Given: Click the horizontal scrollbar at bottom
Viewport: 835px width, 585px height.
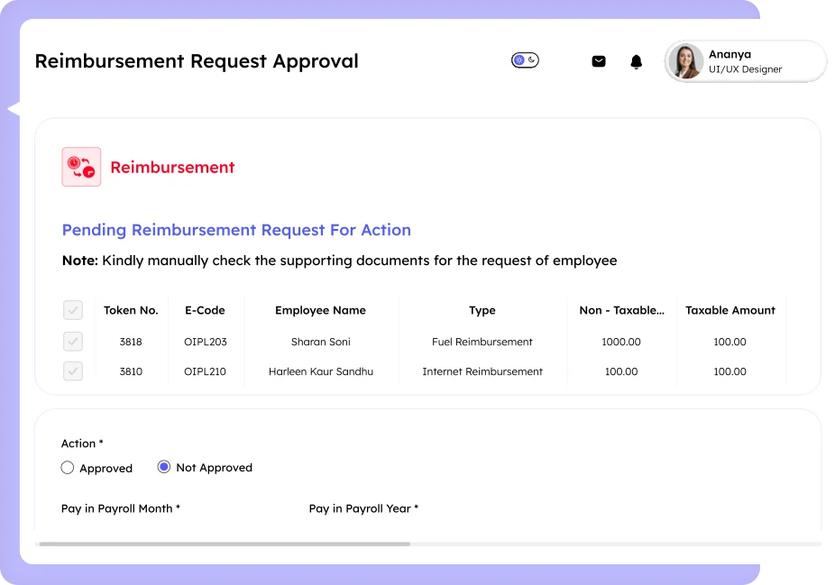Looking at the screenshot, I should click(x=224, y=544).
